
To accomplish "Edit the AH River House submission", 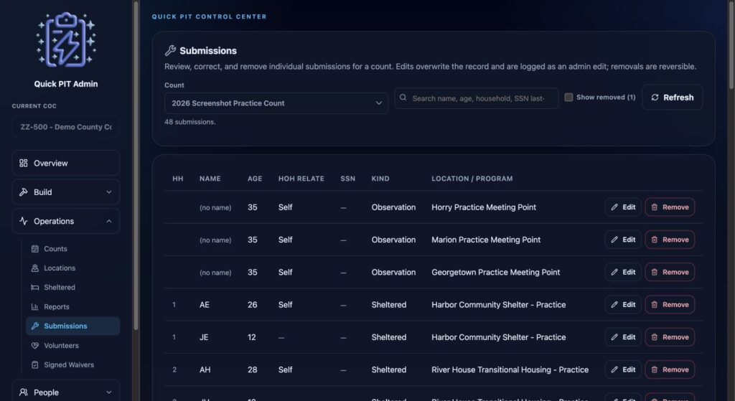I will [623, 369].
